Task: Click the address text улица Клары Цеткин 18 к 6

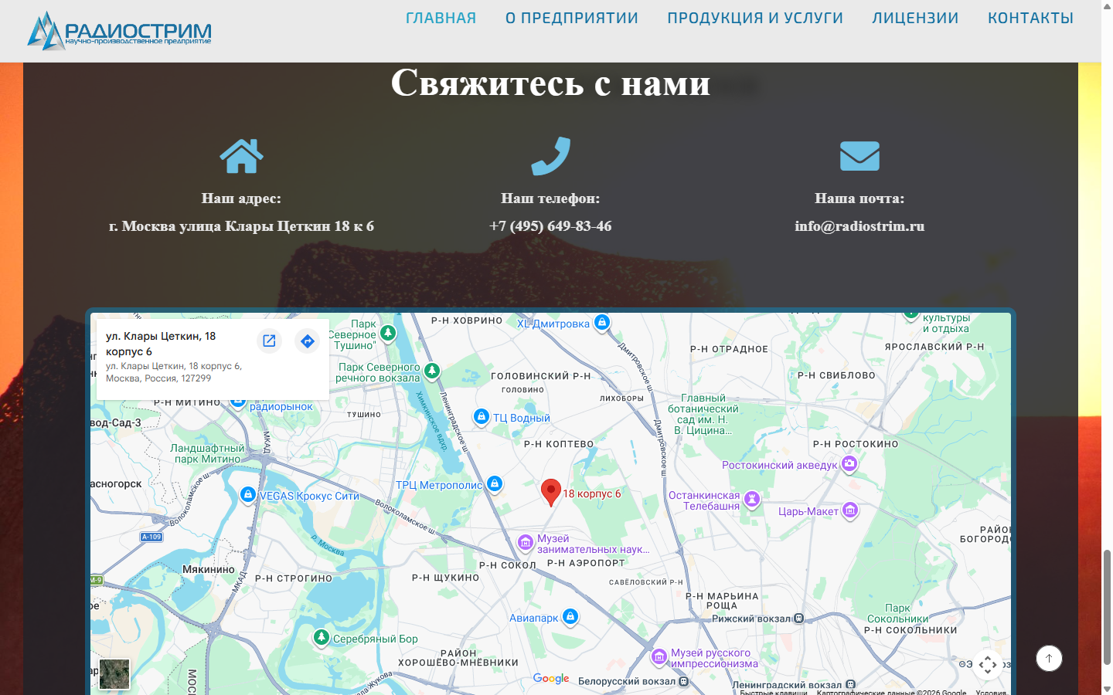Action: tap(277, 226)
